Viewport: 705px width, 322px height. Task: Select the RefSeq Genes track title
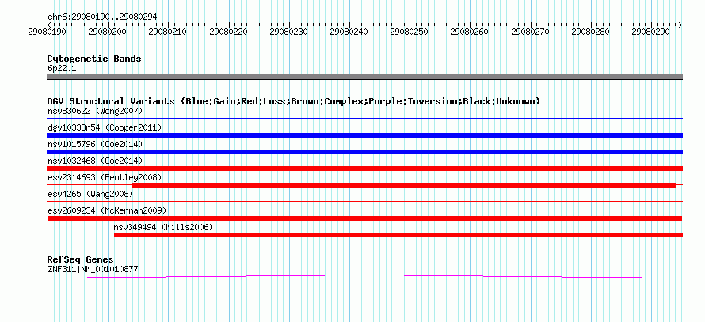point(81,259)
